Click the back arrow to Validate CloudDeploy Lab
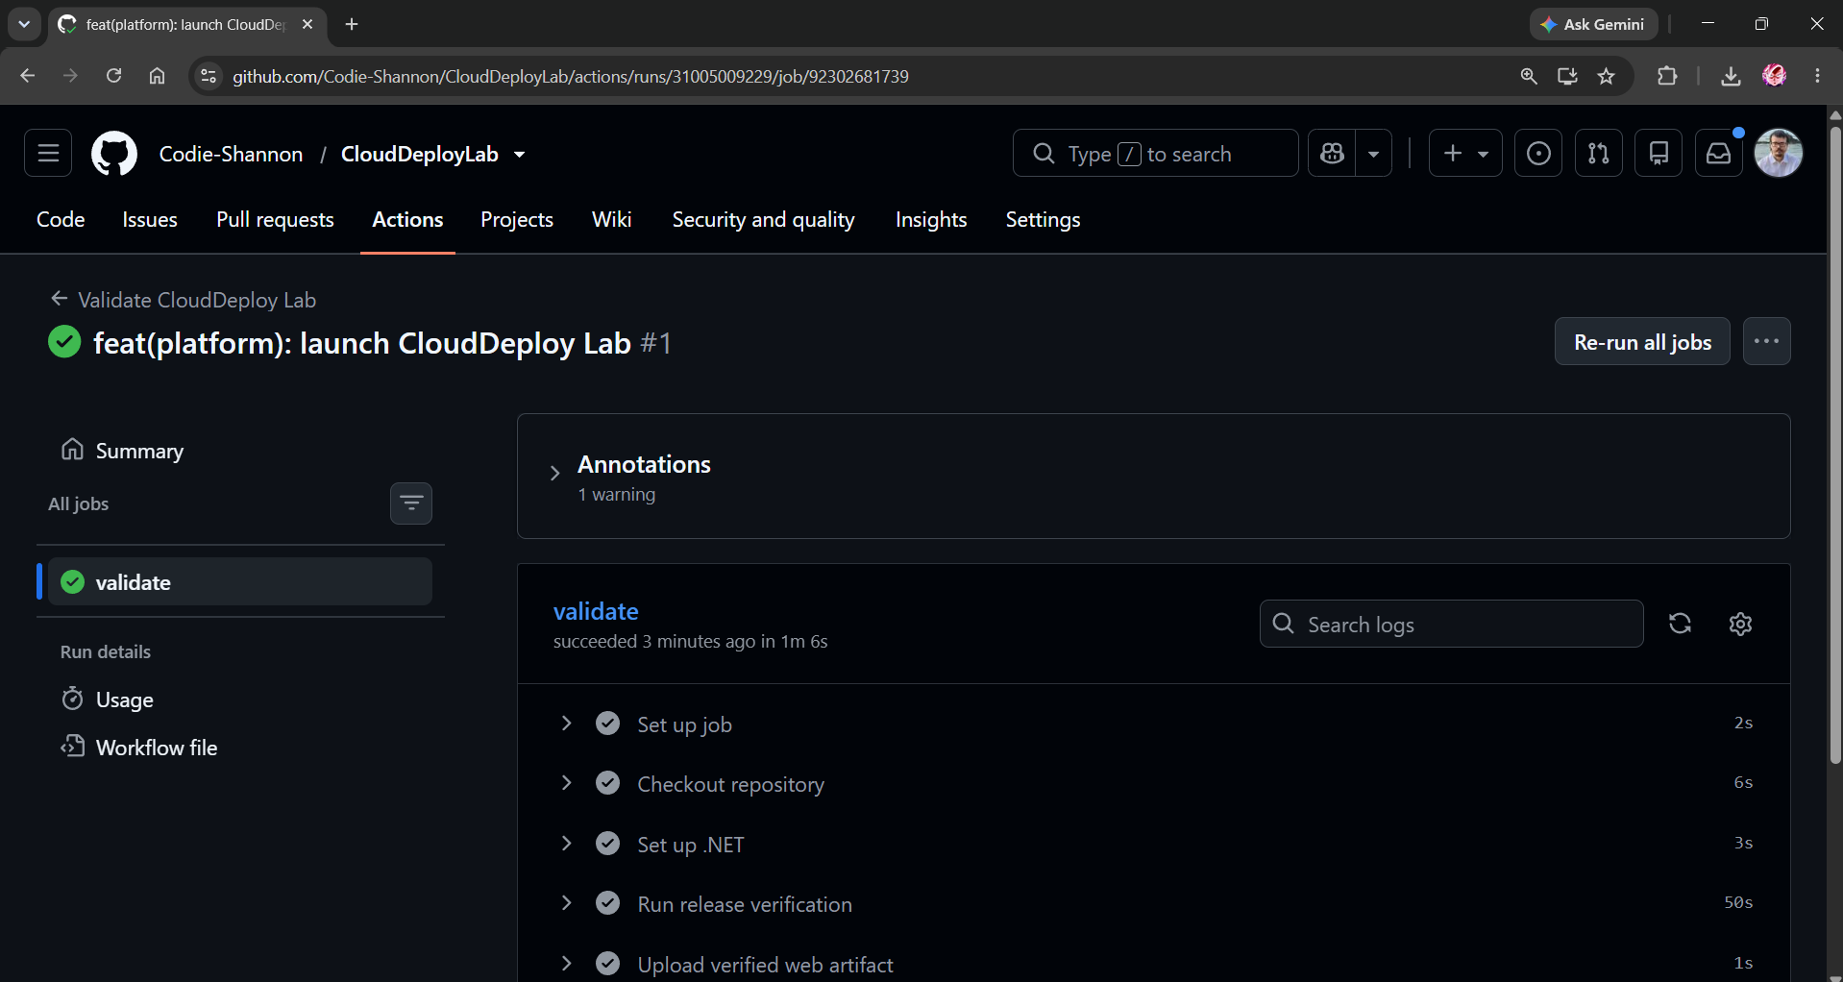 click(x=60, y=299)
